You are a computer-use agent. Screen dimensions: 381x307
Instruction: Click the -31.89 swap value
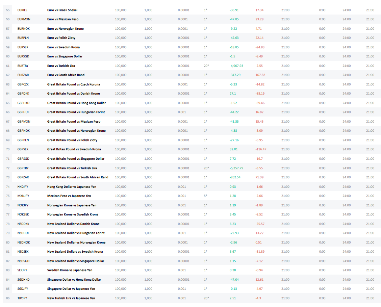coord(260,252)
